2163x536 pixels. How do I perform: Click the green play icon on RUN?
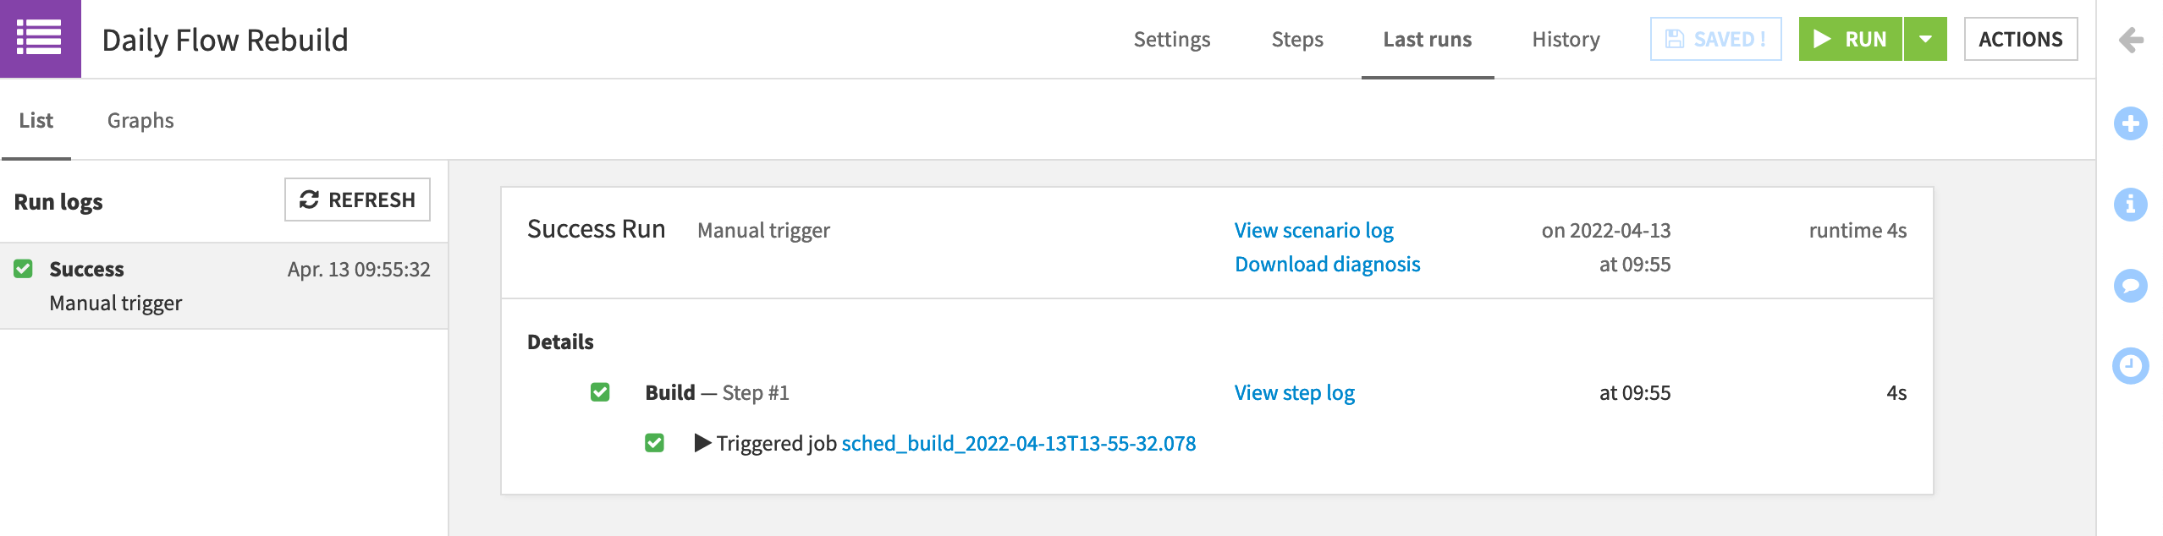point(1822,40)
